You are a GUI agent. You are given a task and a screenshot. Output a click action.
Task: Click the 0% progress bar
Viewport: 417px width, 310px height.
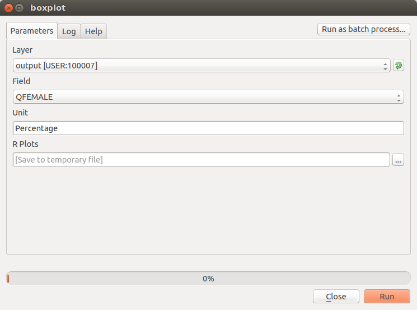pos(208,278)
